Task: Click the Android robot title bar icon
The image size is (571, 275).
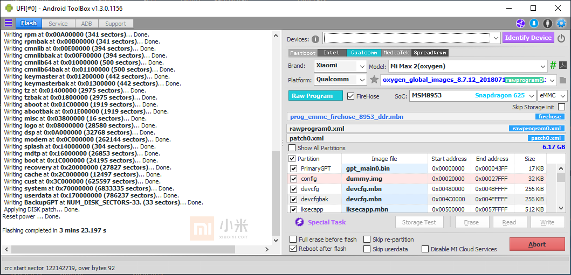Action: point(9,8)
